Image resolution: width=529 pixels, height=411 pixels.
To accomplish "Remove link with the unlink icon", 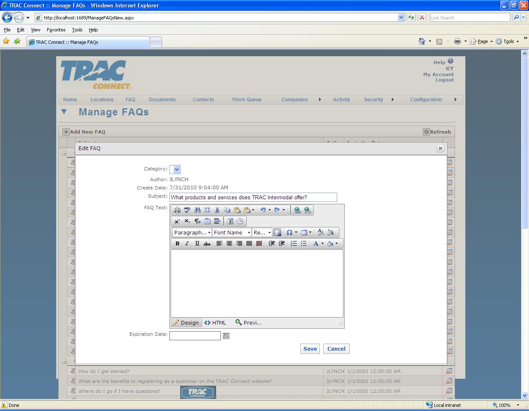I will pyautogui.click(x=307, y=210).
